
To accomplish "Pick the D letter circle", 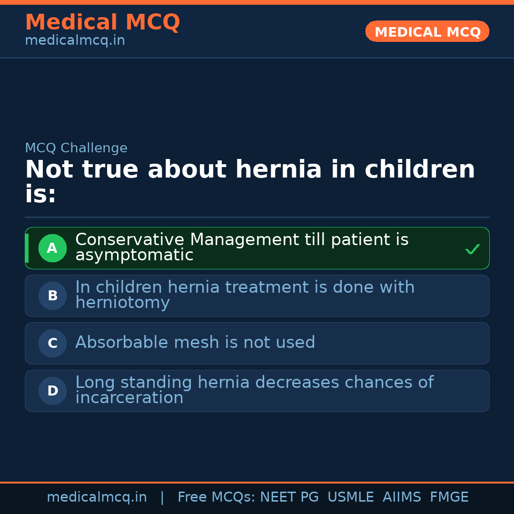I will click(x=52, y=391).
